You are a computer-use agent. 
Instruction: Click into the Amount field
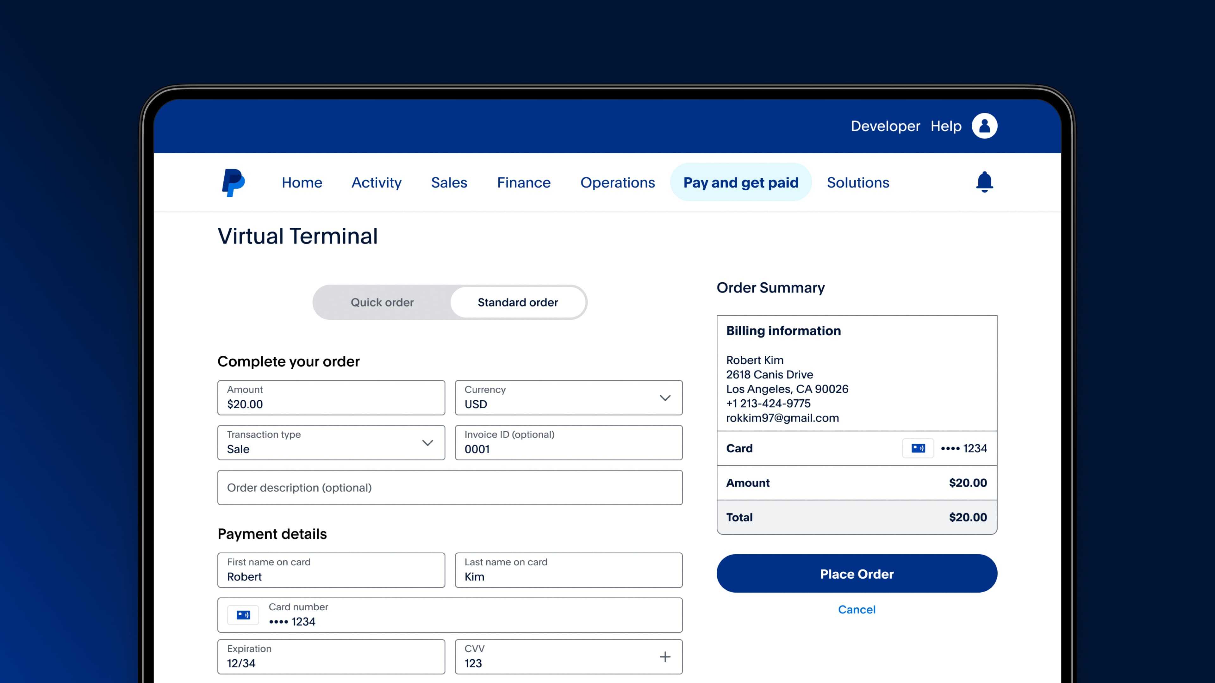point(331,397)
